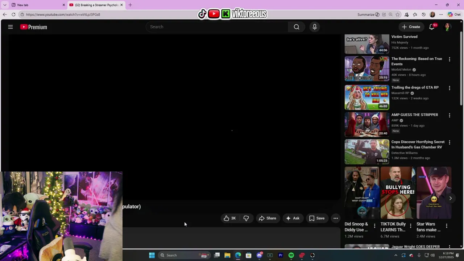
Task: Open Edge browsing history icon
Action: point(424,14)
